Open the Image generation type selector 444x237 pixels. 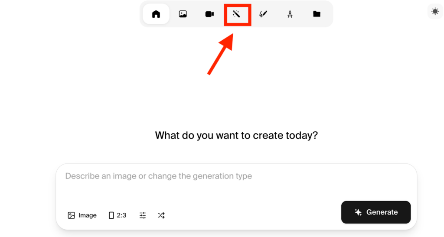tap(82, 215)
